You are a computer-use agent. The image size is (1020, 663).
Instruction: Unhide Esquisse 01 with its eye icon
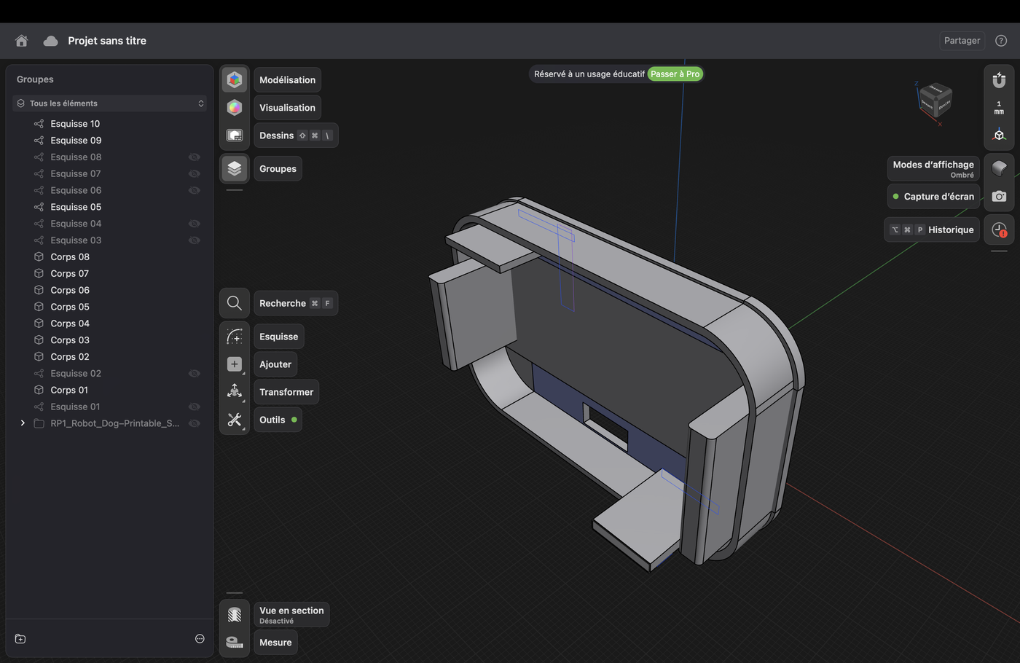click(194, 407)
